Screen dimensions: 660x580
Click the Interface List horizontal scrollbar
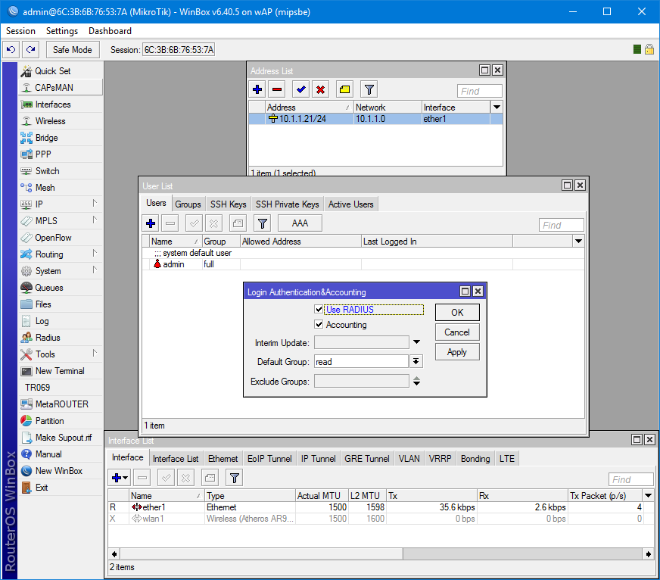point(381,554)
